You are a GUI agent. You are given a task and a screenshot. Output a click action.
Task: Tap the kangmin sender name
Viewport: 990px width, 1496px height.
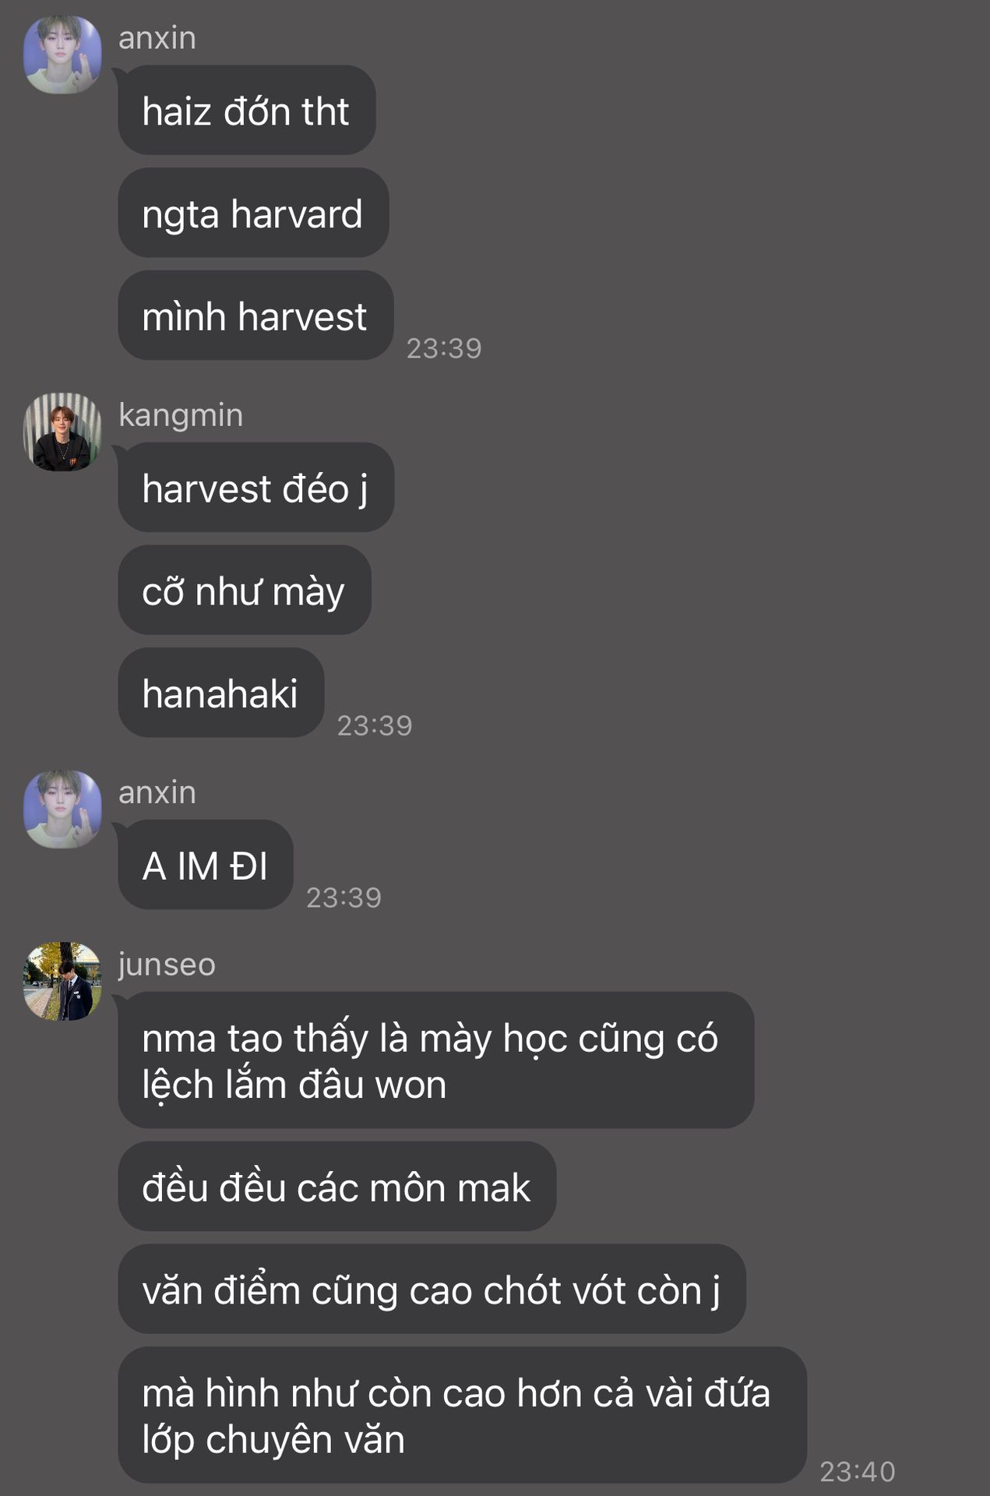click(181, 415)
